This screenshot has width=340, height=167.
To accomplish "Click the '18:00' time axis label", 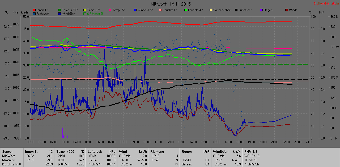I will [x=240, y=142].
